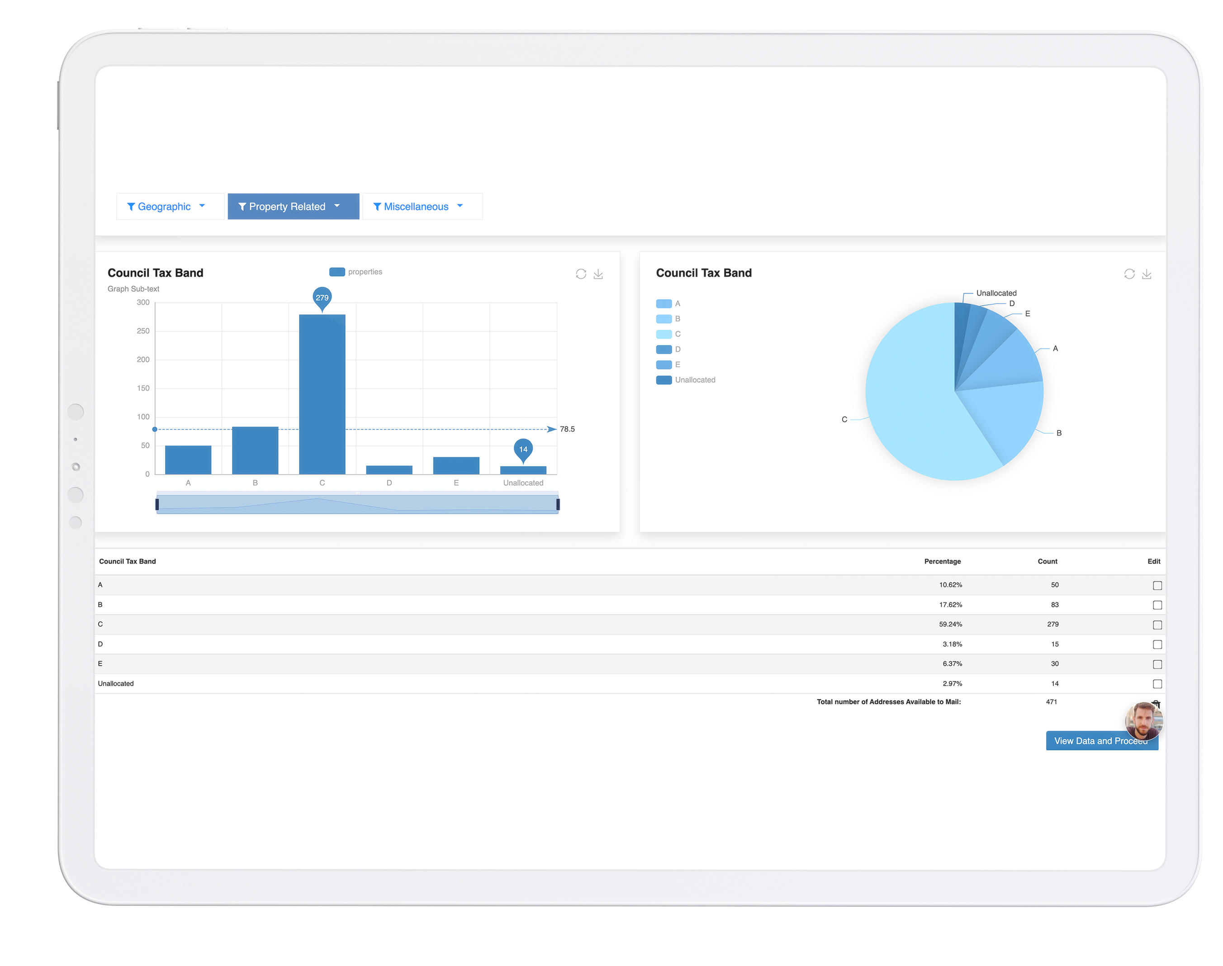The image size is (1223, 966).
Task: Check the edit box for band C
Action: point(1157,625)
